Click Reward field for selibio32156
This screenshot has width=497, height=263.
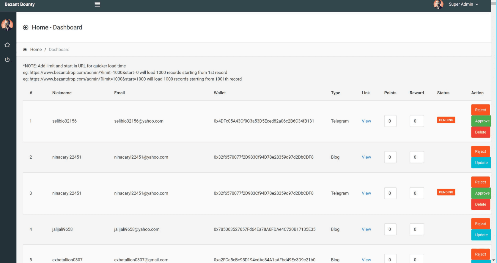click(x=417, y=121)
